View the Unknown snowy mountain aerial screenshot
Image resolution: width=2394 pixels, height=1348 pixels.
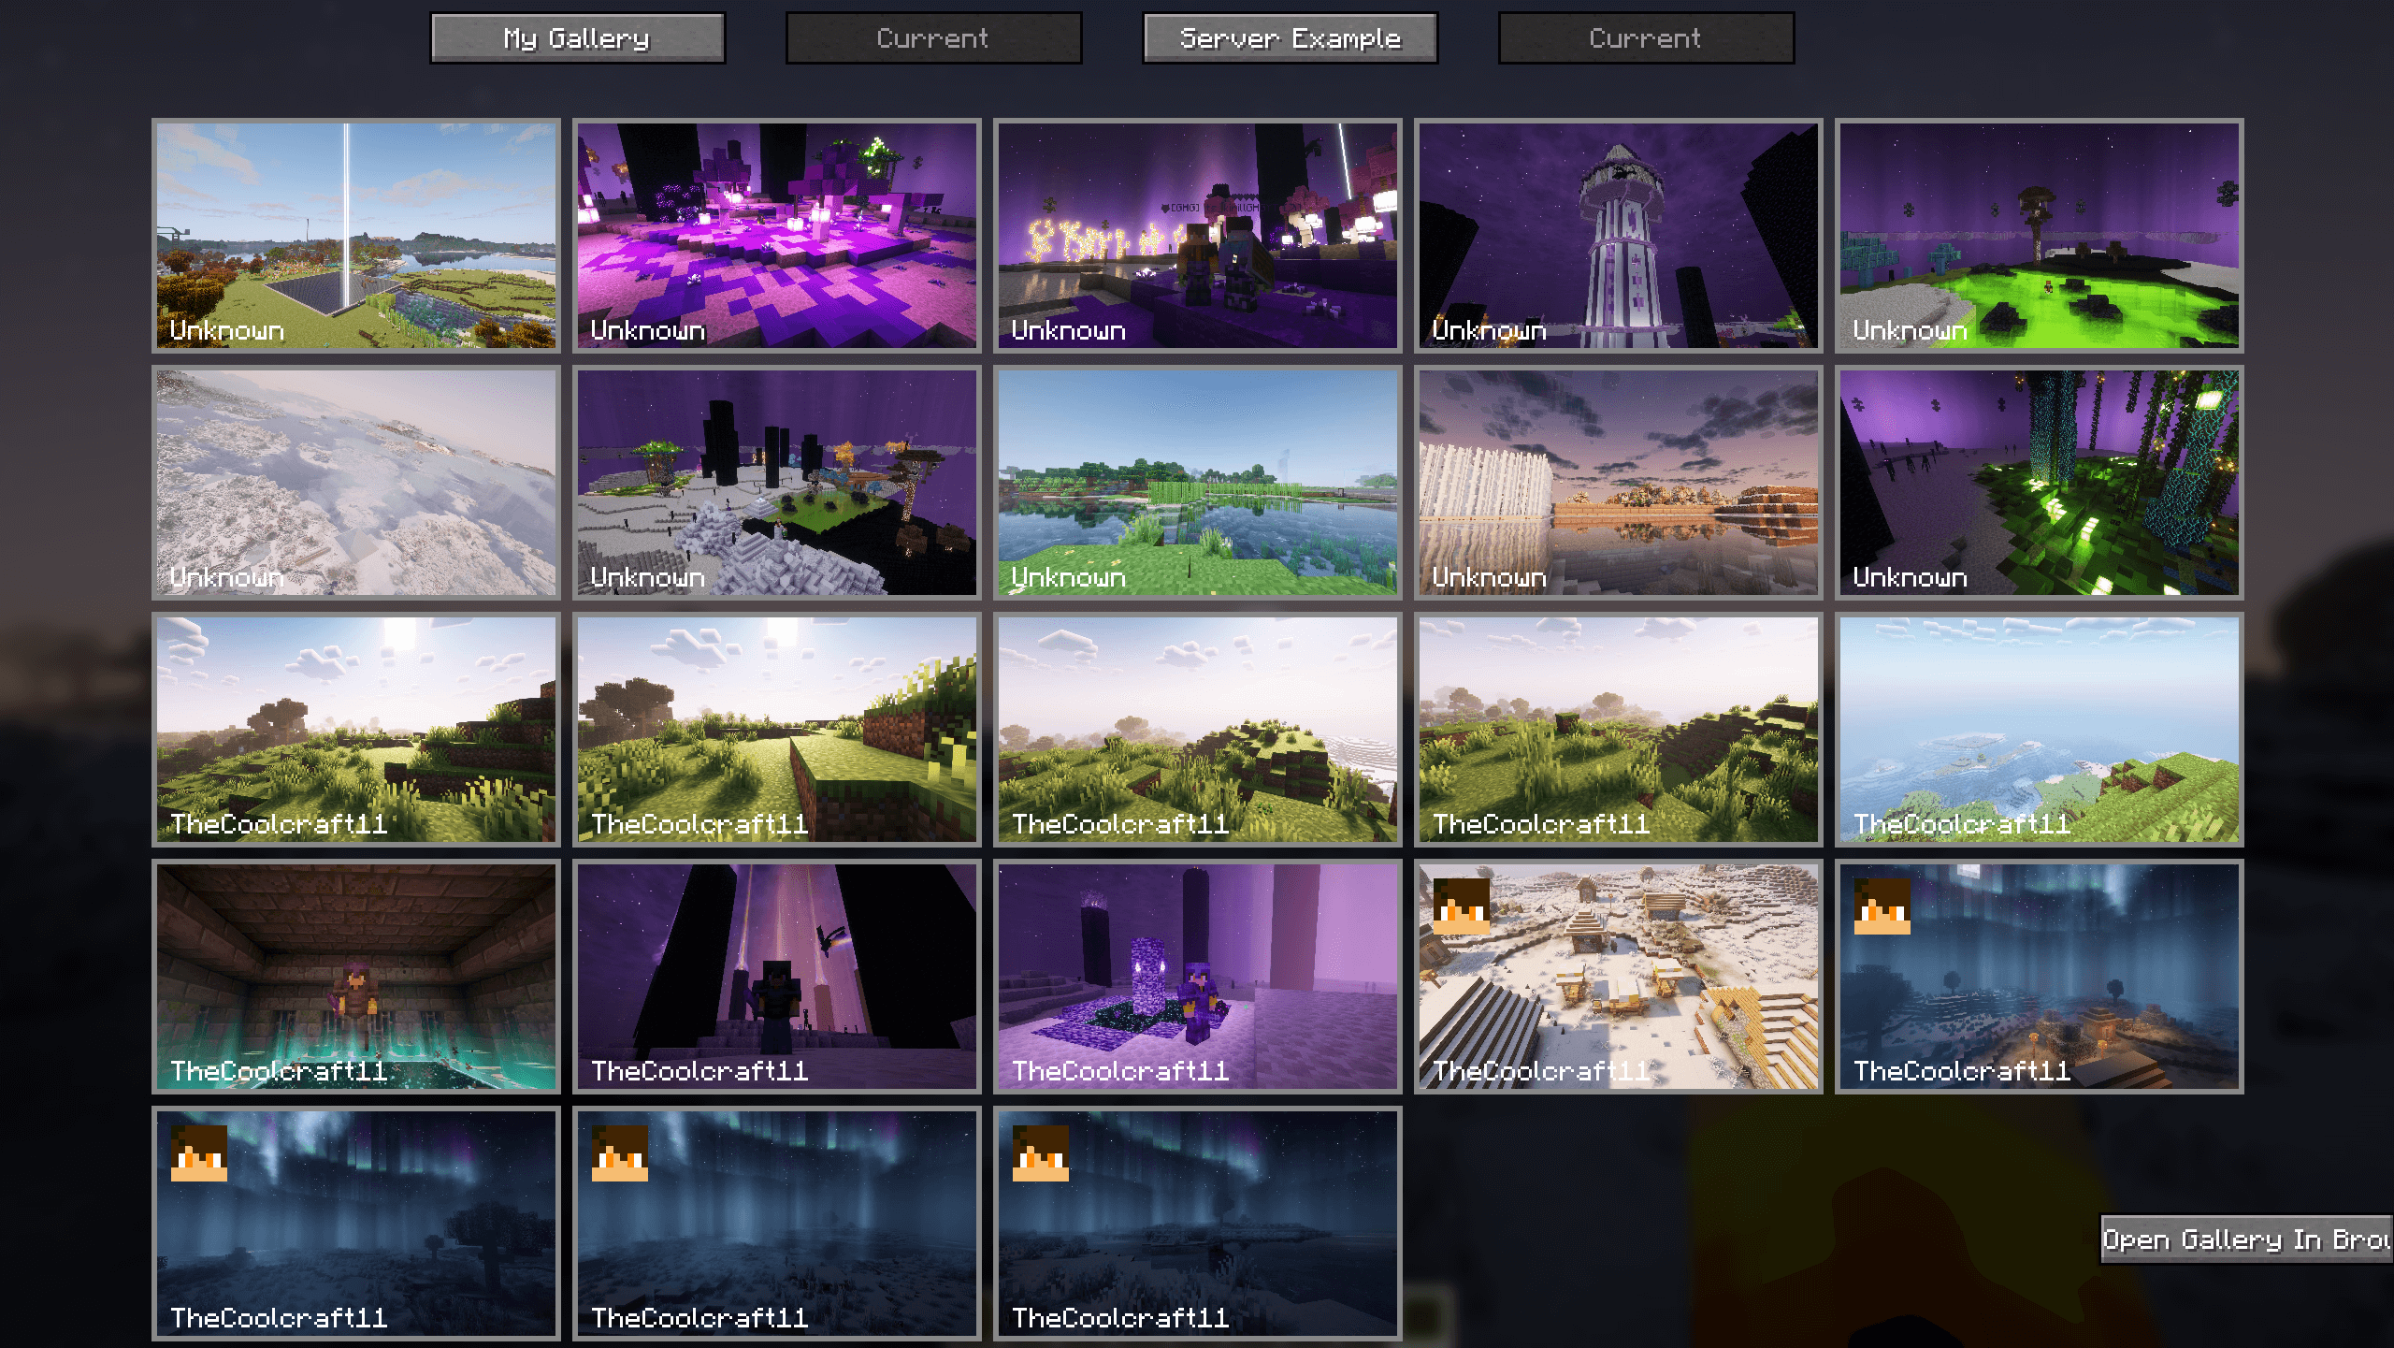[x=356, y=483]
